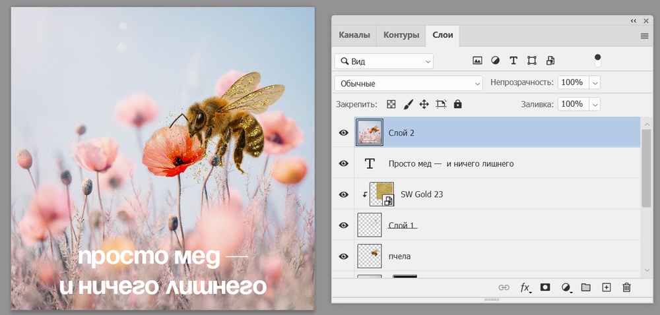Add a layer mask
660x315 pixels.
click(545, 287)
